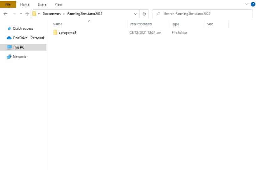Image resolution: width=256 pixels, height=170 pixels.
Task: Click the savegame1 folder icon
Action: (55, 33)
